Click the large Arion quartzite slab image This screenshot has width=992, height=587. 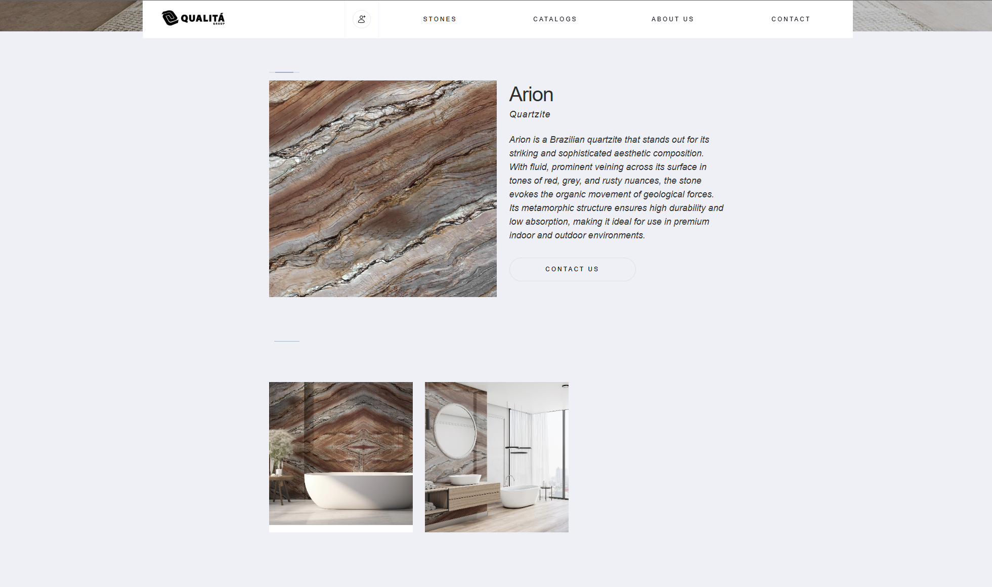tap(382, 188)
